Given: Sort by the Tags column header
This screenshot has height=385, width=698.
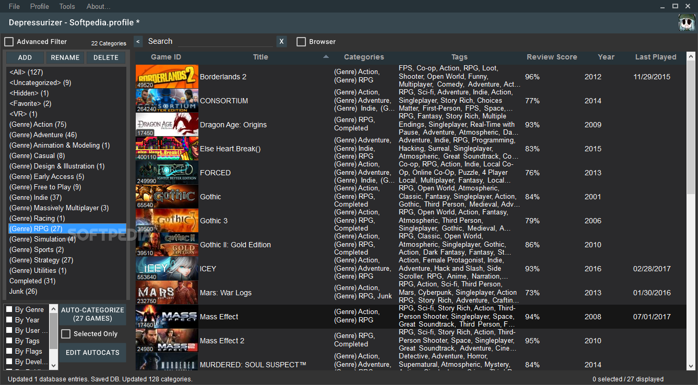Looking at the screenshot, I should pyautogui.click(x=459, y=57).
